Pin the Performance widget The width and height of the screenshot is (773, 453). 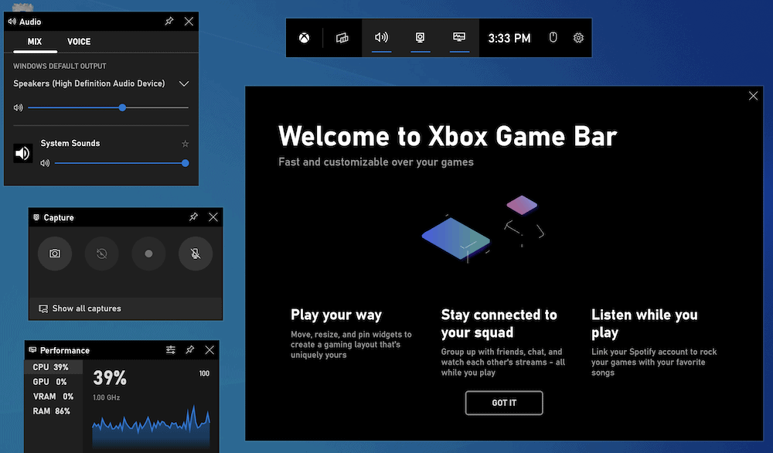click(189, 349)
